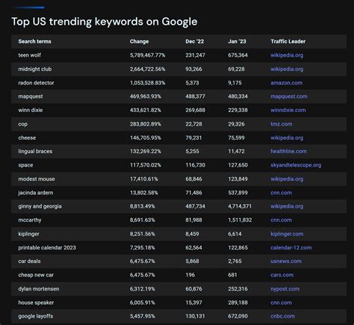354x325 pixels.
Task: Open the calendar-12.com link
Action: pyautogui.click(x=291, y=248)
